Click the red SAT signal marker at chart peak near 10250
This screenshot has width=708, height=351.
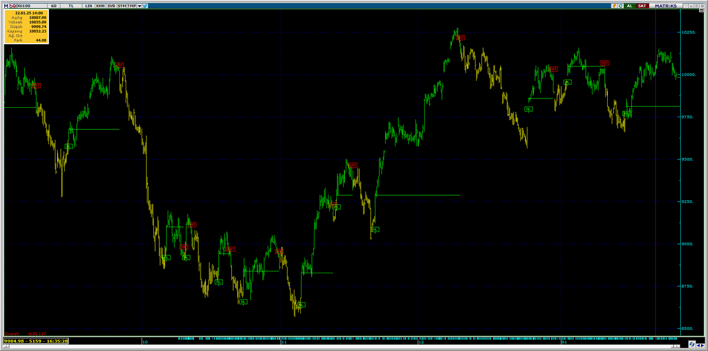pos(461,37)
